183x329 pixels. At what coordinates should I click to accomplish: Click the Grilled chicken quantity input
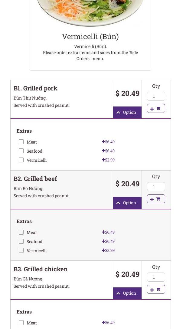coord(156,277)
